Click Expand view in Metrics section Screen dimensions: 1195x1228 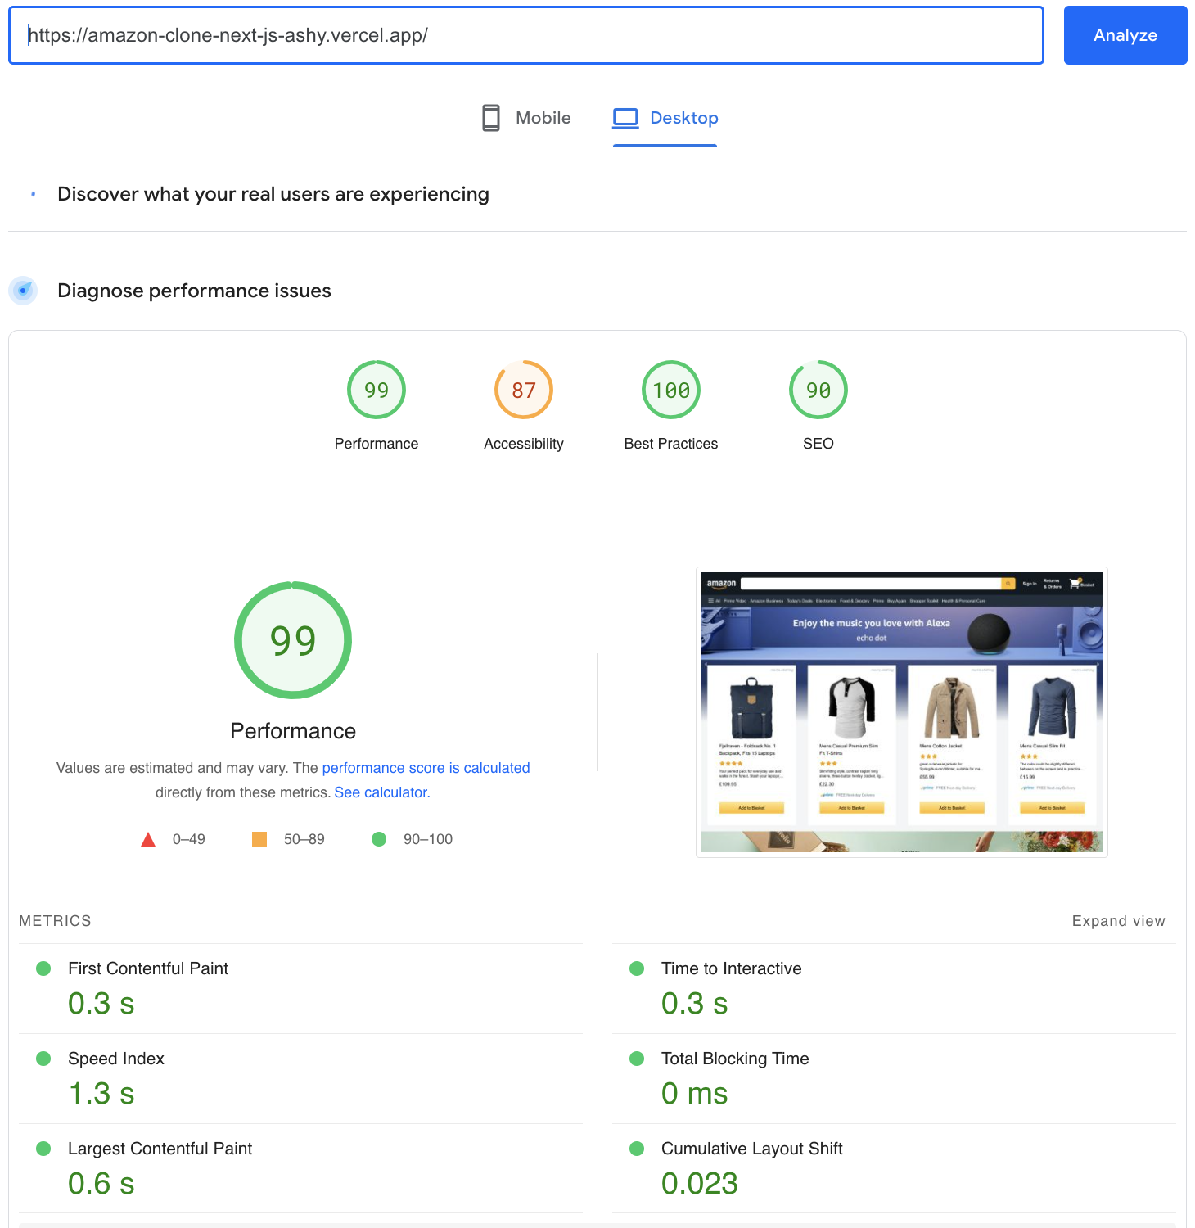pyautogui.click(x=1119, y=921)
